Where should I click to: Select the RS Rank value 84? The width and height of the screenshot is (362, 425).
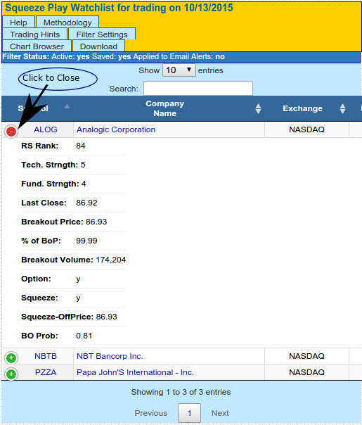click(x=81, y=146)
